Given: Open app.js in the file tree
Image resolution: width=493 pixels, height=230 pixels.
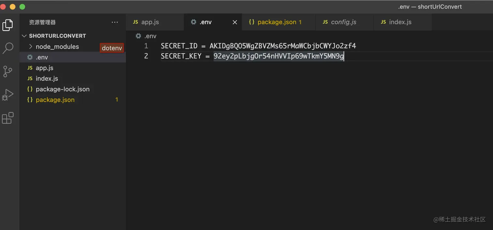Looking at the screenshot, I should pos(44,68).
